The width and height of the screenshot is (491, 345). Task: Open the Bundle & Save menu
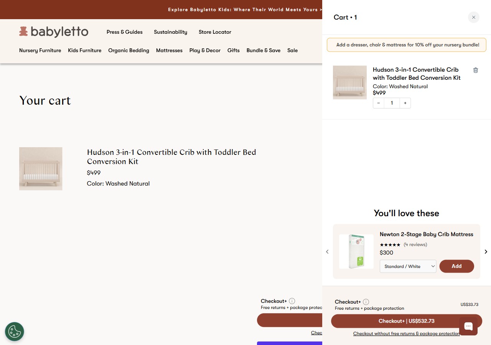tap(264, 50)
